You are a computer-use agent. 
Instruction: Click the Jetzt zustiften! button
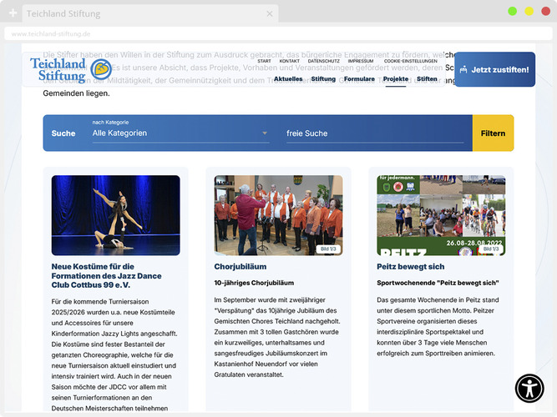(495, 69)
